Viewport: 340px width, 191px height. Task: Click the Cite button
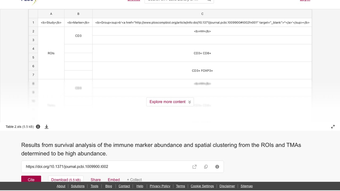(x=31, y=180)
